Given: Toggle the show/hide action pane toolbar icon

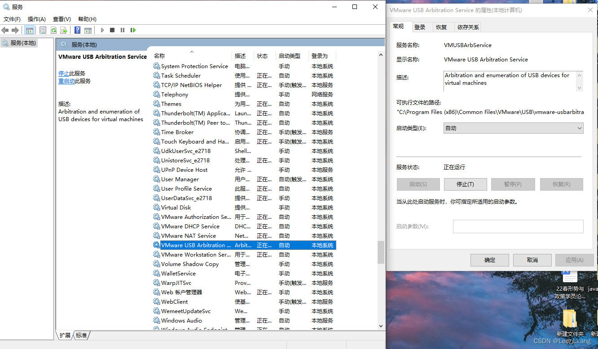Looking at the screenshot, I should coord(88,30).
